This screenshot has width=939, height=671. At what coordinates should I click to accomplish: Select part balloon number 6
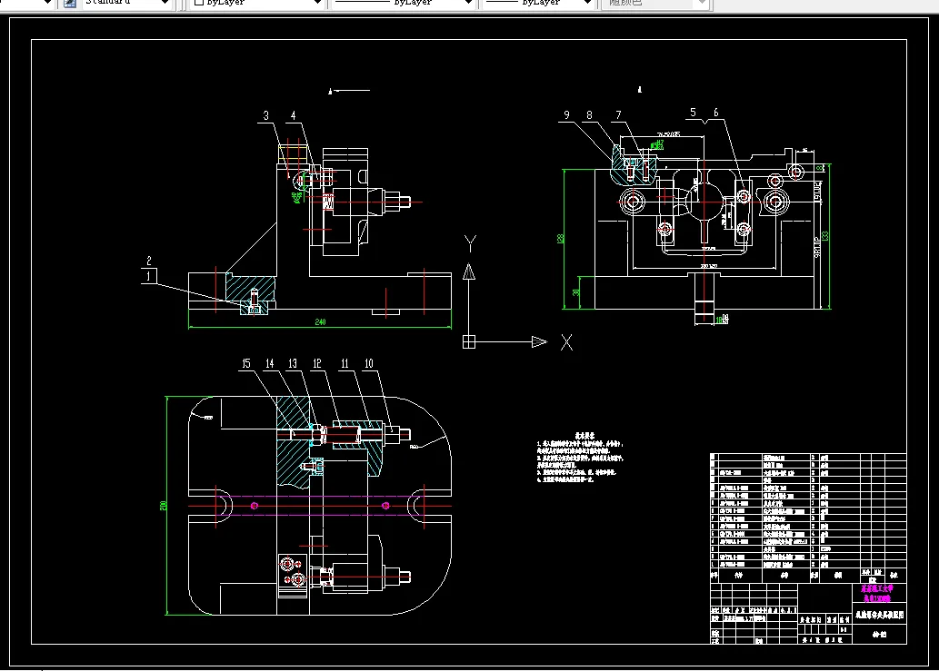click(715, 113)
